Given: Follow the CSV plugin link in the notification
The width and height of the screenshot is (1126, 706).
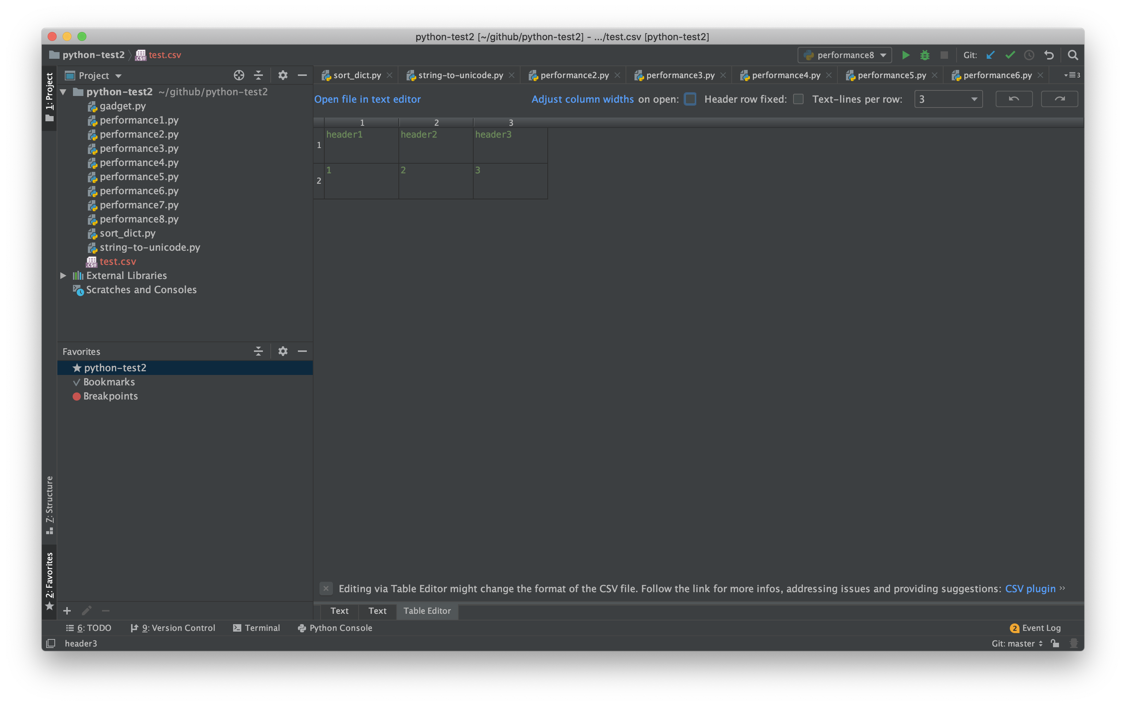Looking at the screenshot, I should [1030, 589].
